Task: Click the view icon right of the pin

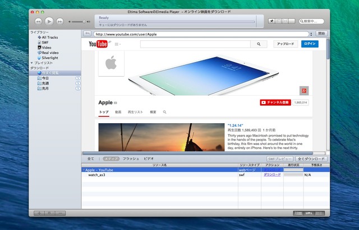Action: (278, 21)
